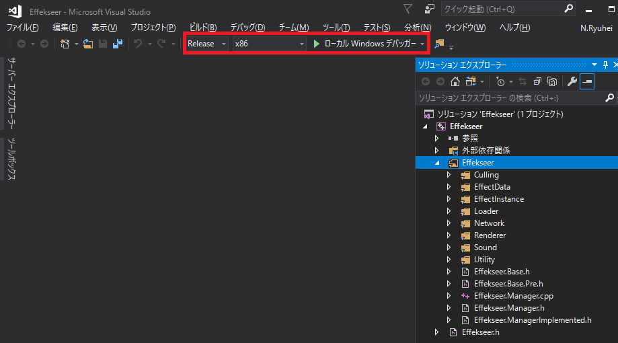
Task: Click the Navigate Backward toolbar icon
Action: (22, 44)
